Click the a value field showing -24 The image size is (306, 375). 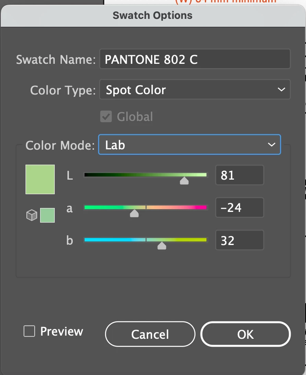240,208
